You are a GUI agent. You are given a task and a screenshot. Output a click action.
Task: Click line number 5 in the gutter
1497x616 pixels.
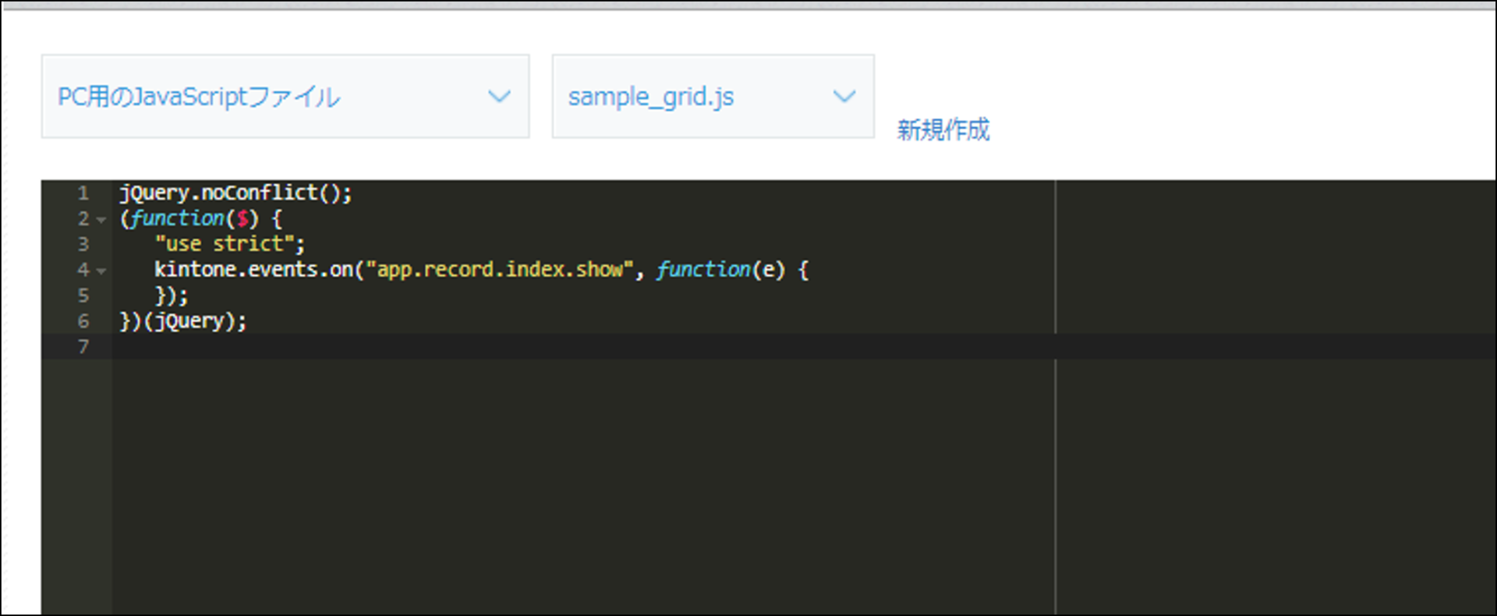tap(83, 296)
